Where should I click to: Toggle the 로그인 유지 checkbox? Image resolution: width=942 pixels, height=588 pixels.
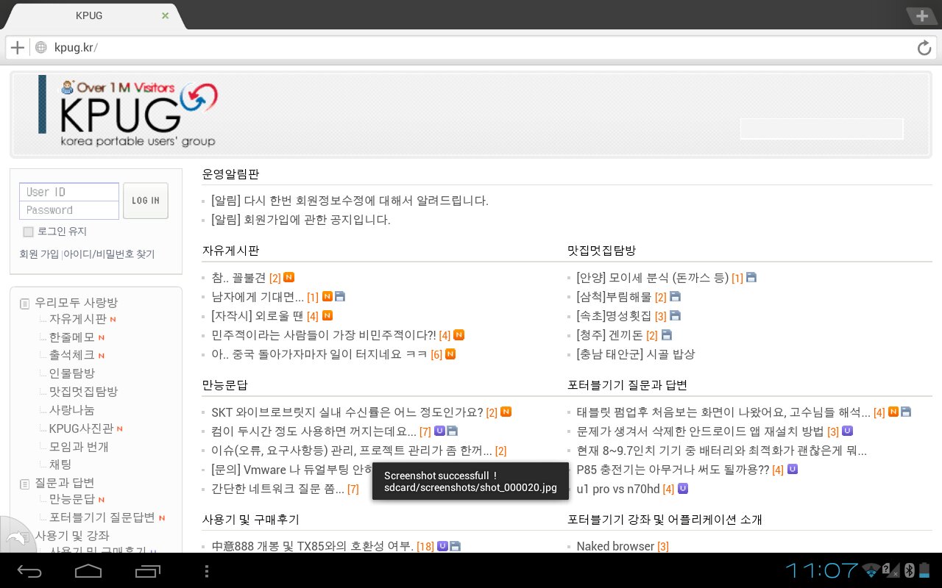(x=28, y=232)
